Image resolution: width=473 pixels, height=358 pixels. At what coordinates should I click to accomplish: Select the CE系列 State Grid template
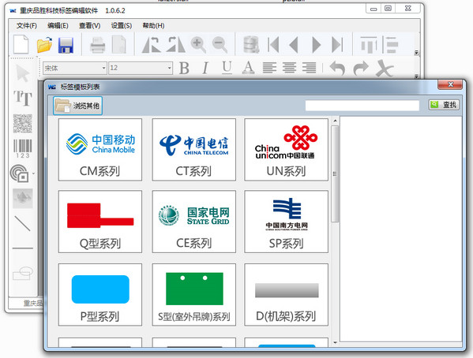point(194,222)
